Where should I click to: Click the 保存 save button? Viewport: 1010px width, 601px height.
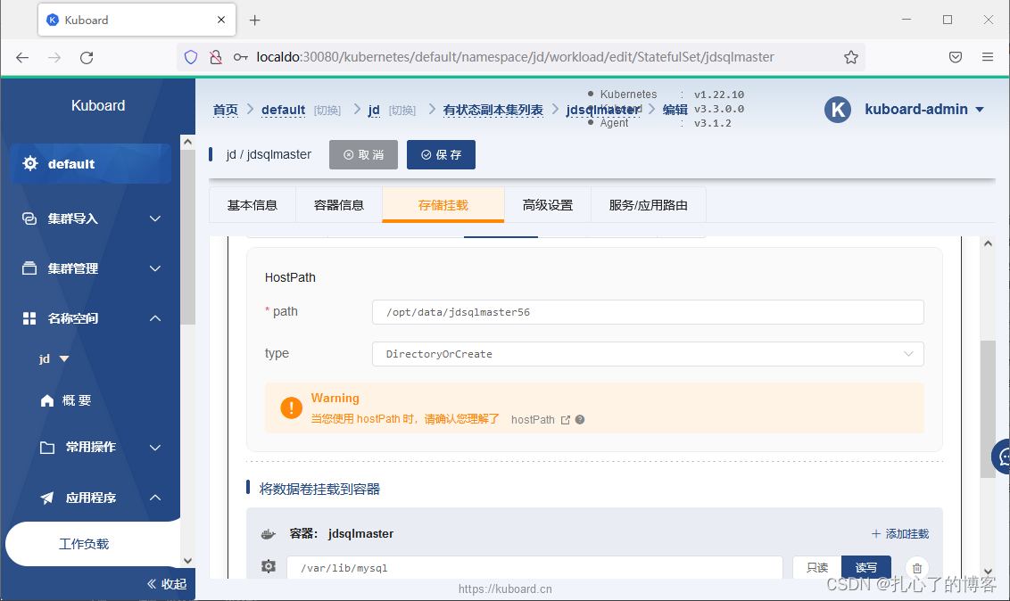coord(441,154)
